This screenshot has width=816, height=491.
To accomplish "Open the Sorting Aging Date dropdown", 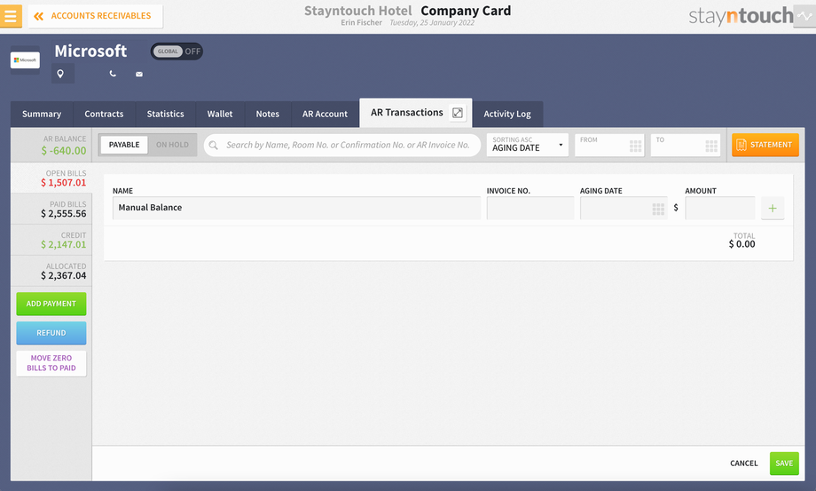I will (527, 145).
